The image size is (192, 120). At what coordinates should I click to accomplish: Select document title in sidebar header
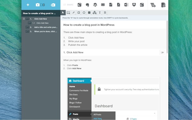39,13
